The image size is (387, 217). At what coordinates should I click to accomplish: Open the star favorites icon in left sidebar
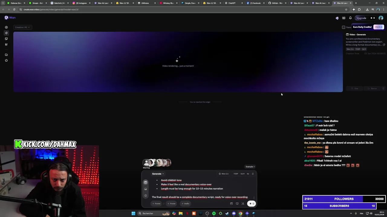pos(6,61)
